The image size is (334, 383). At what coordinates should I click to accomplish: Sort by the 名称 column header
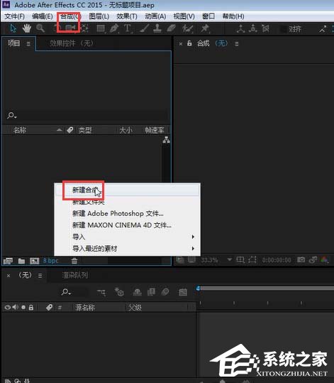[20, 130]
